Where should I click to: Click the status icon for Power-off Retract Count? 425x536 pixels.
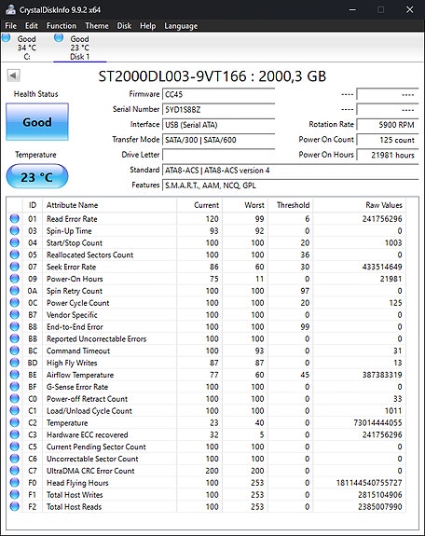[15, 399]
